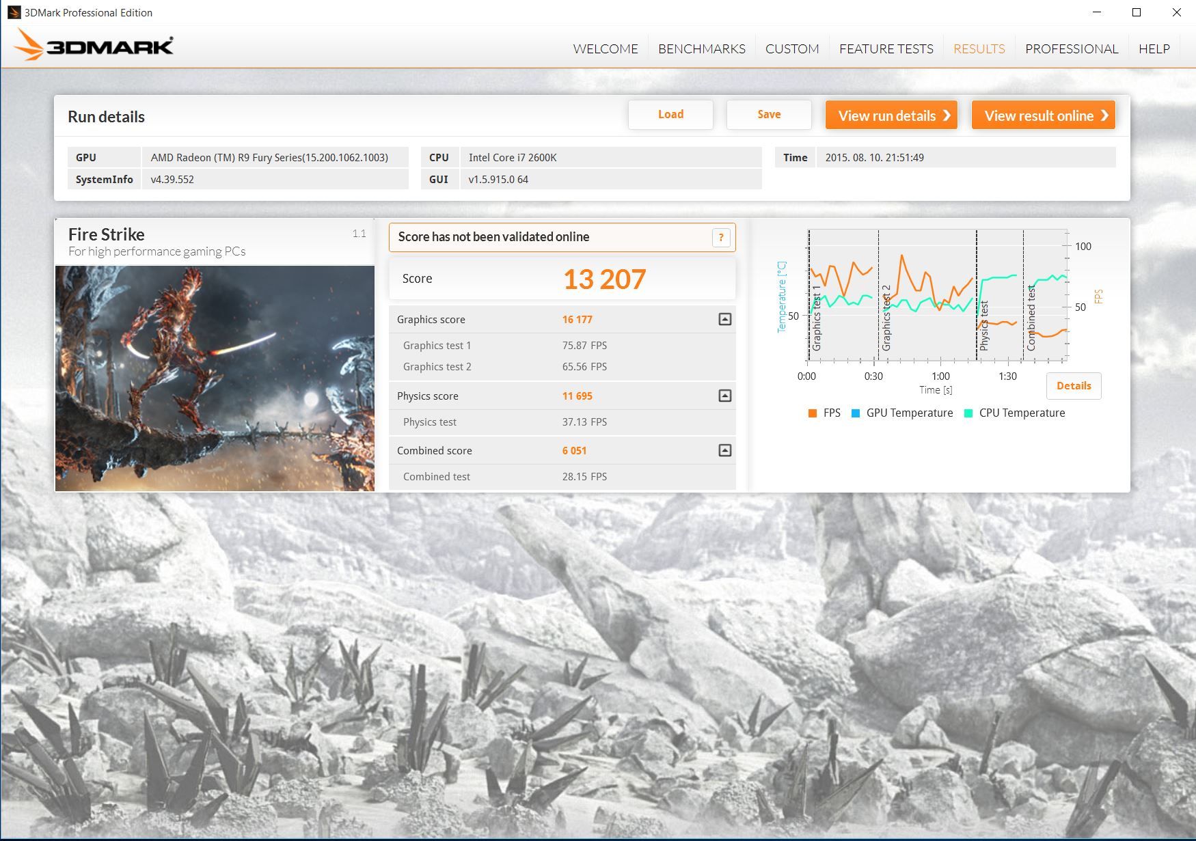Toggle the CPU Temperature teal swatch

pyautogui.click(x=968, y=413)
